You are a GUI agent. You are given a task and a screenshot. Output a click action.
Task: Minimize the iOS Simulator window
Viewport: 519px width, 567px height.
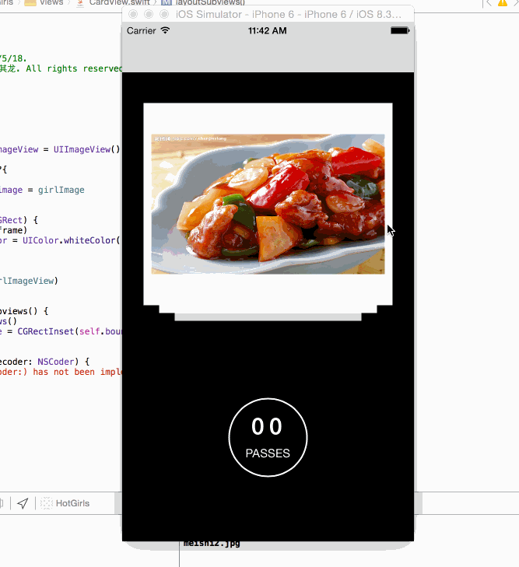149,14
